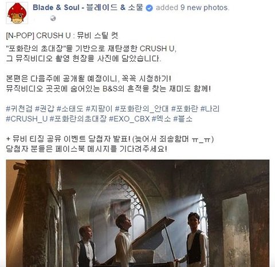Open the hashtag #권갑
The width and height of the screenshot is (275, 267).
(45, 109)
